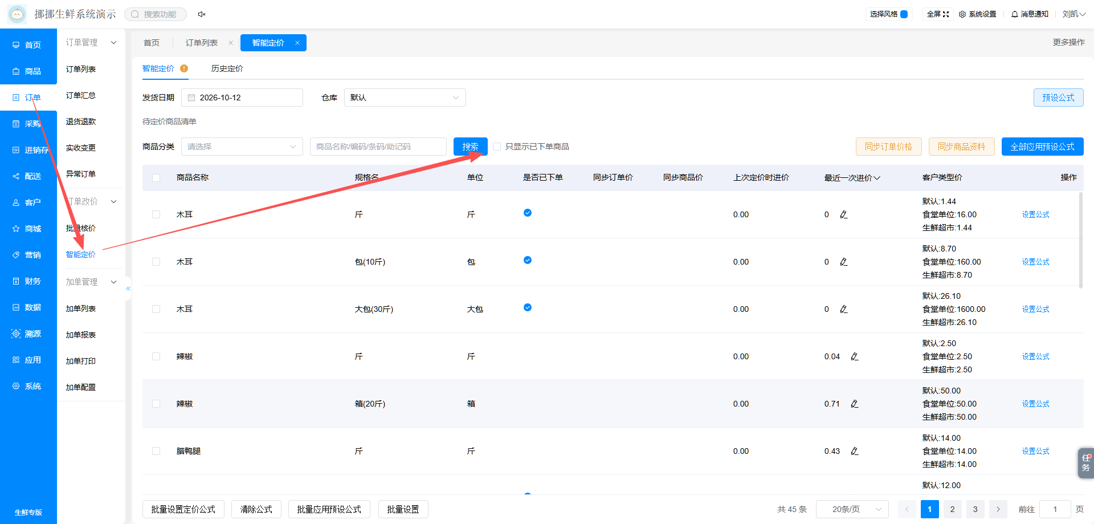Sort by 最近一次进价 column arrow
The height and width of the screenshot is (524, 1094).
[x=877, y=178]
